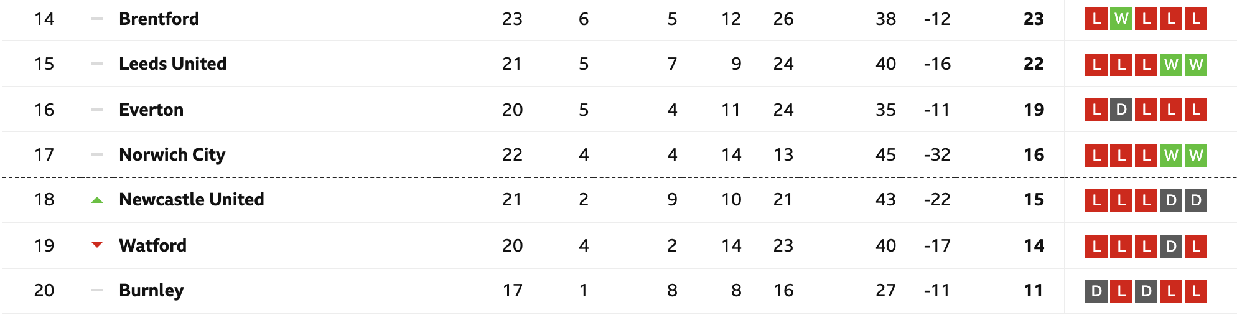Select Watford's grey D form badge
Viewport: 1237px width, 325px height.
(1171, 245)
